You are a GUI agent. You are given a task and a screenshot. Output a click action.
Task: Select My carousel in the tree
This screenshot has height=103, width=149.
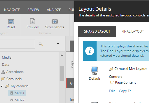click(20, 86)
